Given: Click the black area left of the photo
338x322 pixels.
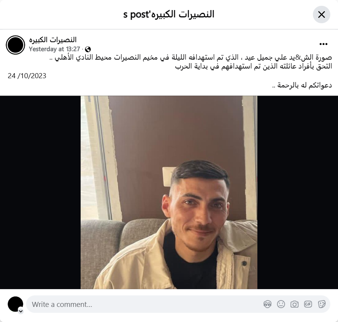Looking at the screenshot, I should click(x=40, y=192).
